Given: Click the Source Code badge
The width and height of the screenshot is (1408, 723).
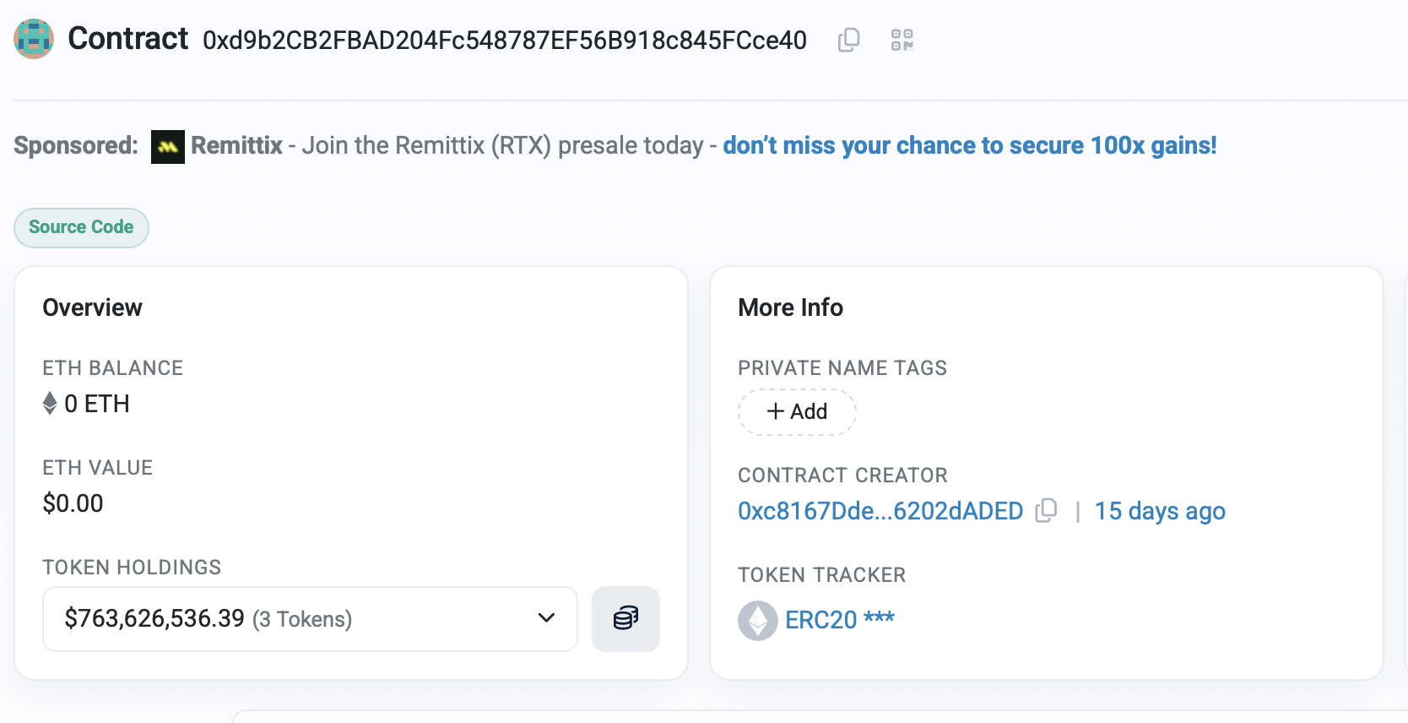Looking at the screenshot, I should click(x=81, y=227).
